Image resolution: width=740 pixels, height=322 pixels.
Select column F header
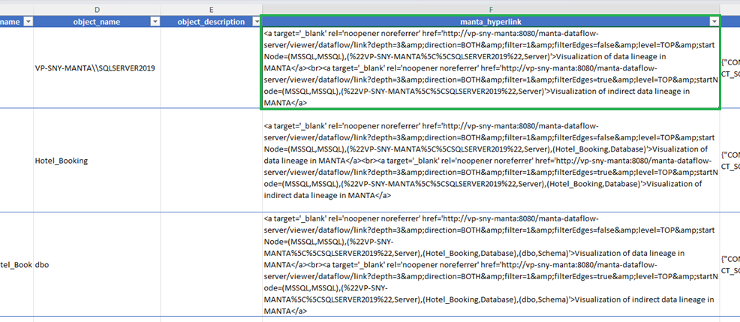pyautogui.click(x=490, y=8)
